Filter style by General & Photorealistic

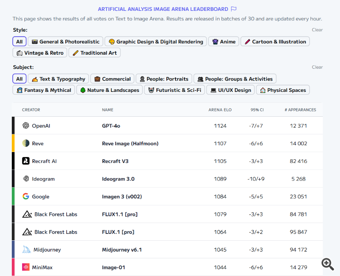pos(65,41)
